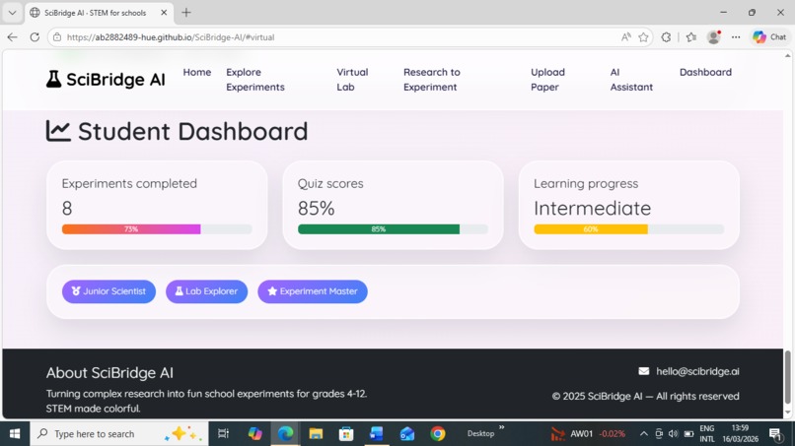
Task: Open Read aloud icon in address bar
Action: pyautogui.click(x=626, y=37)
